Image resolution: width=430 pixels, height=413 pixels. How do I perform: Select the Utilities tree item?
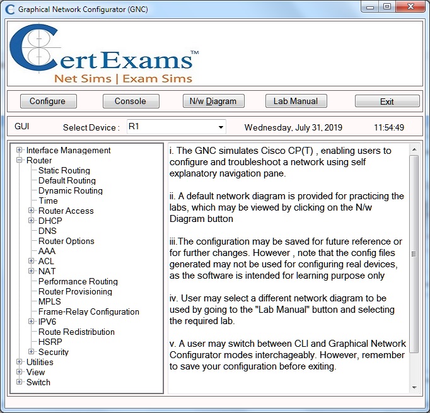[x=40, y=362]
